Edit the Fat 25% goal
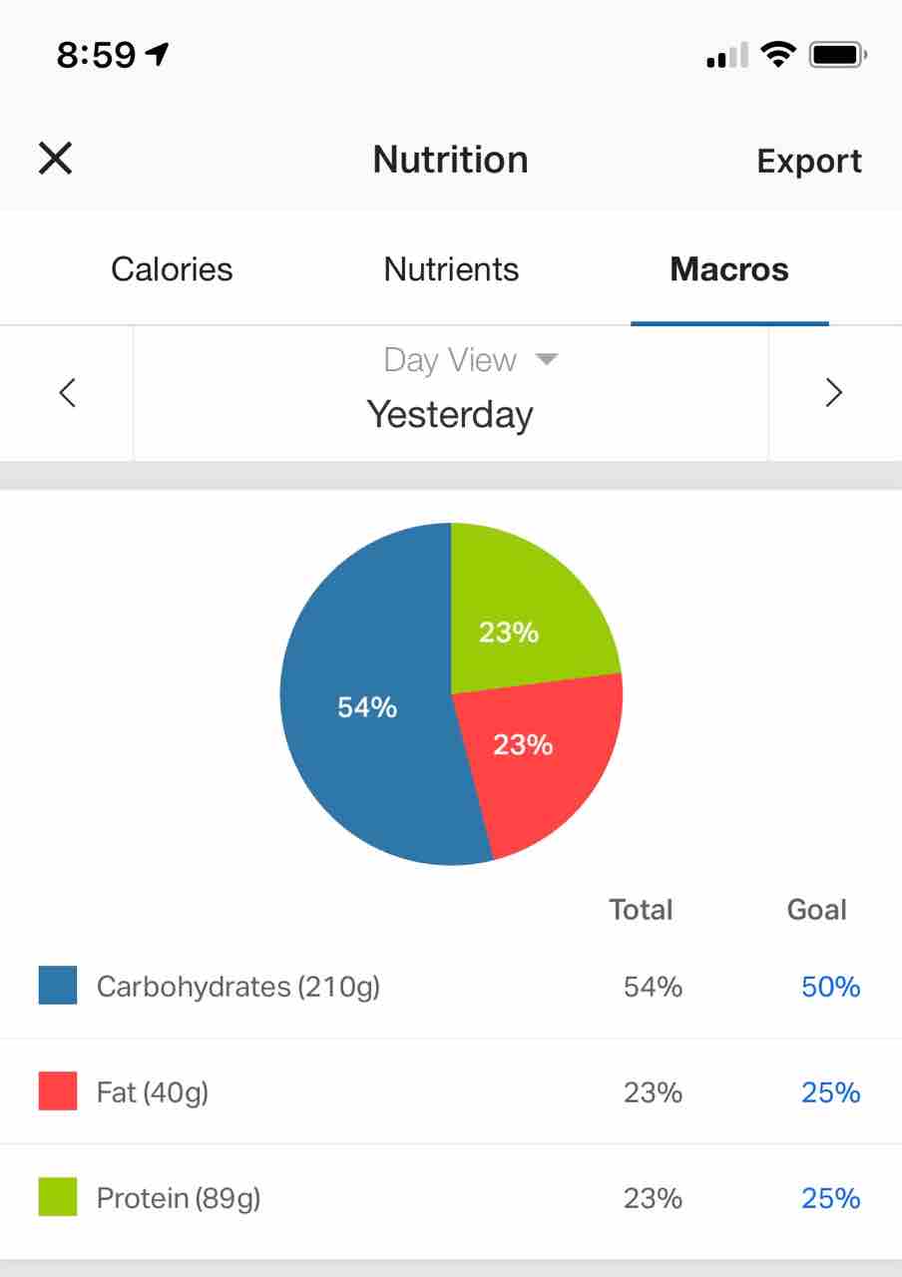Screen dimensions: 902x1277 click(830, 1092)
